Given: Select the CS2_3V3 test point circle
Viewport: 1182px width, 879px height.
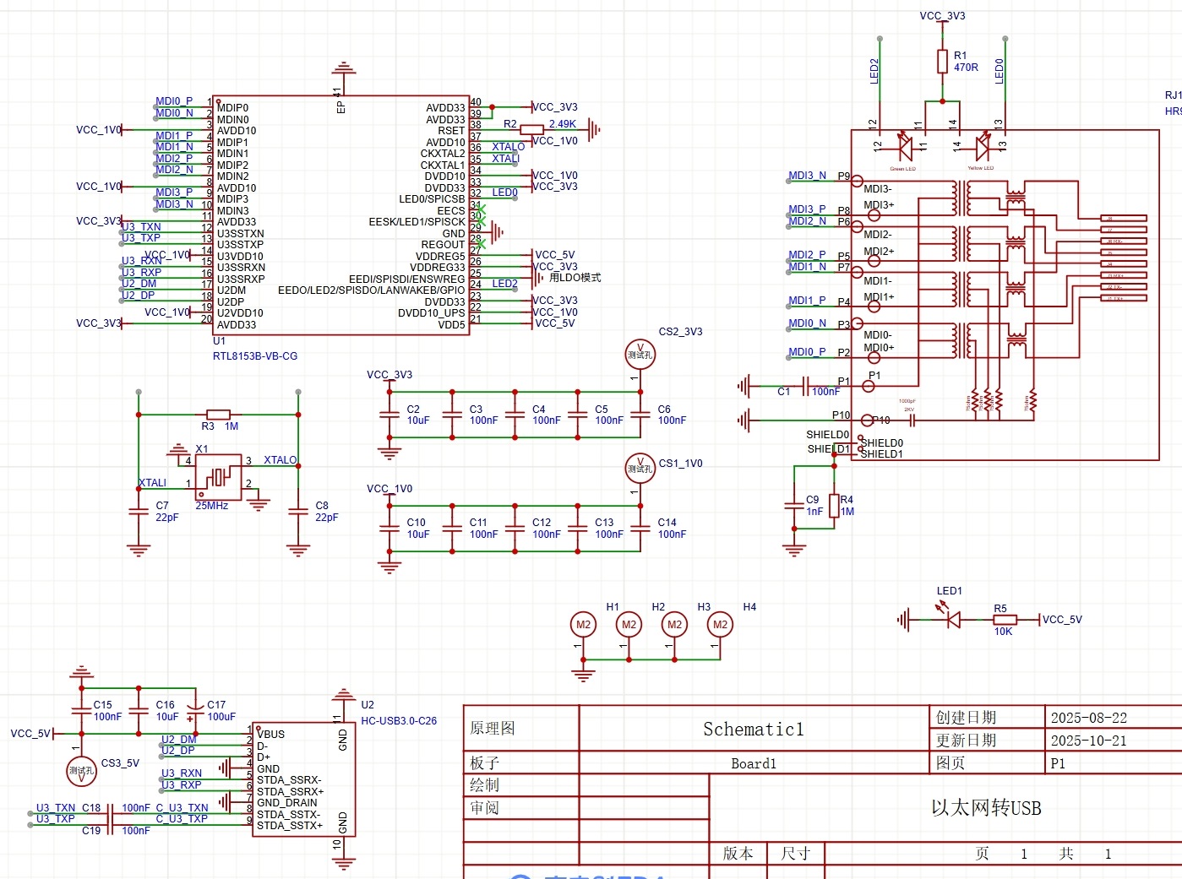Looking at the screenshot, I should tap(640, 354).
